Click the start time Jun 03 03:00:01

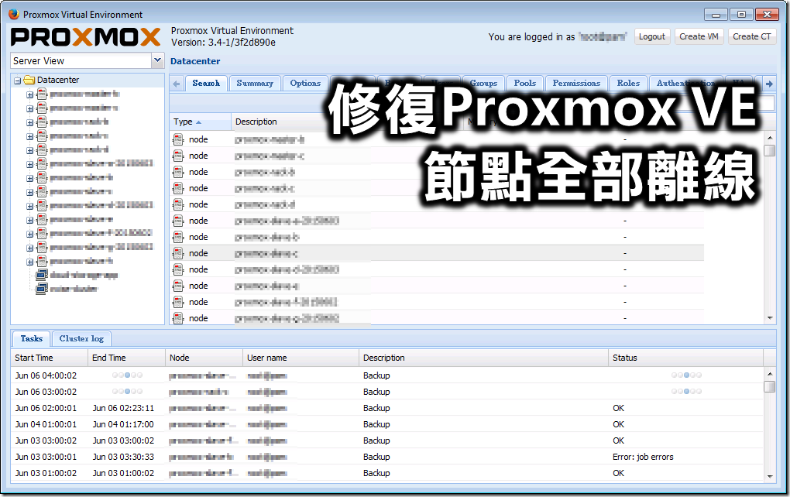click(46, 458)
